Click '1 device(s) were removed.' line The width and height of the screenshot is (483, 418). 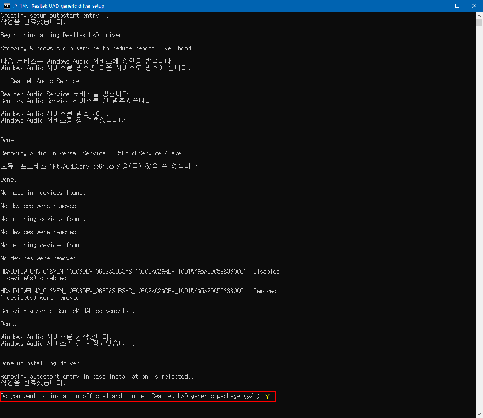tap(41, 298)
